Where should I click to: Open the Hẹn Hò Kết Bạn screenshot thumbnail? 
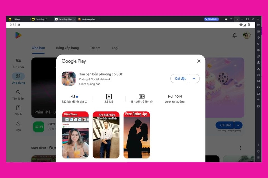point(106,135)
